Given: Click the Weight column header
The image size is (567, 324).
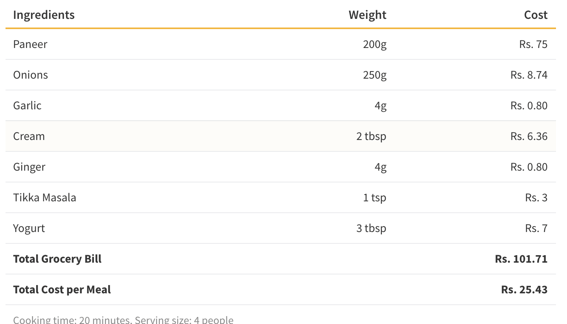Looking at the screenshot, I should [367, 15].
